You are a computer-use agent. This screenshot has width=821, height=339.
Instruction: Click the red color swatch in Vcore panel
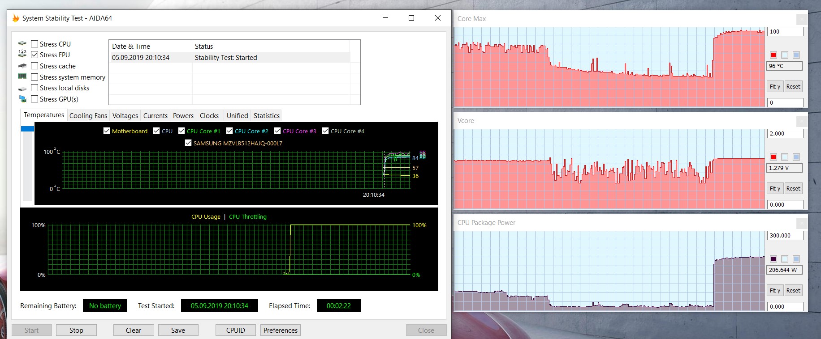tap(773, 157)
